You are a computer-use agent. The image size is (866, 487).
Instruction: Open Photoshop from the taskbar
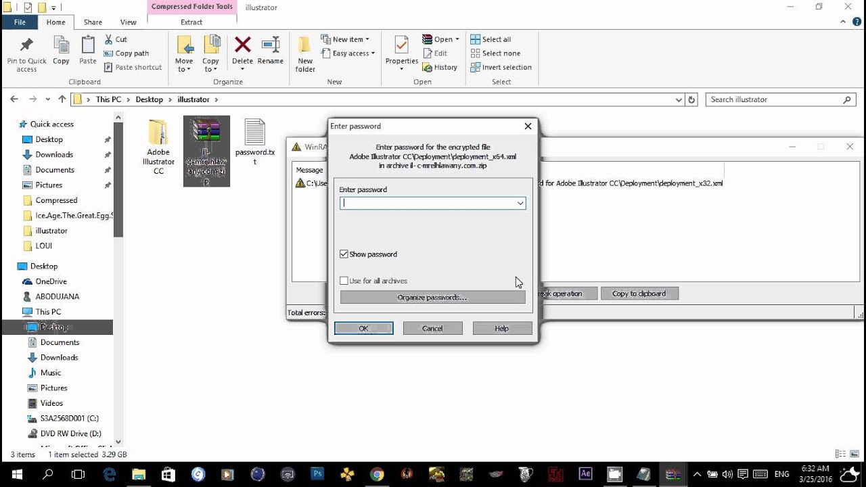click(317, 474)
